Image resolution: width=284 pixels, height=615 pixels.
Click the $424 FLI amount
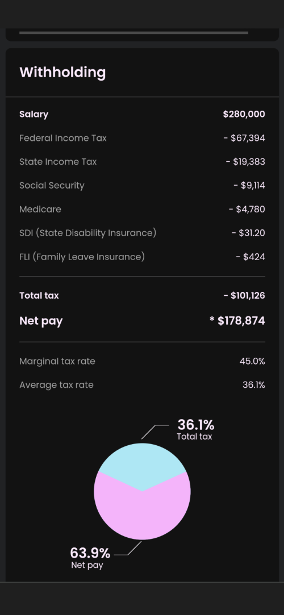point(250,257)
